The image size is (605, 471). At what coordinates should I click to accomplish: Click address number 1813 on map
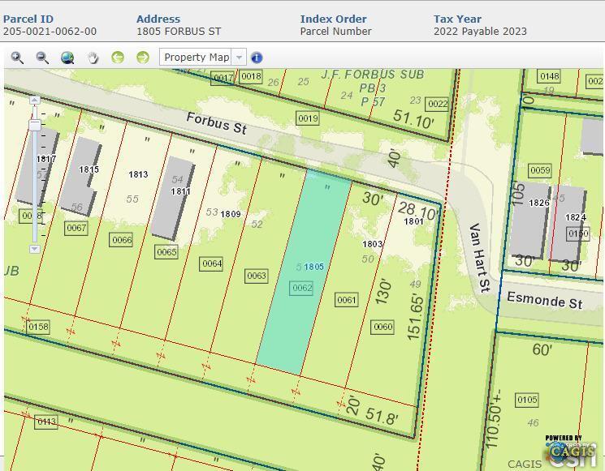pos(138,174)
